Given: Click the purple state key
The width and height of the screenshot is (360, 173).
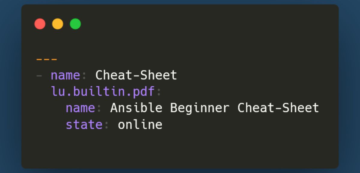Looking at the screenshot, I should [84, 124].
